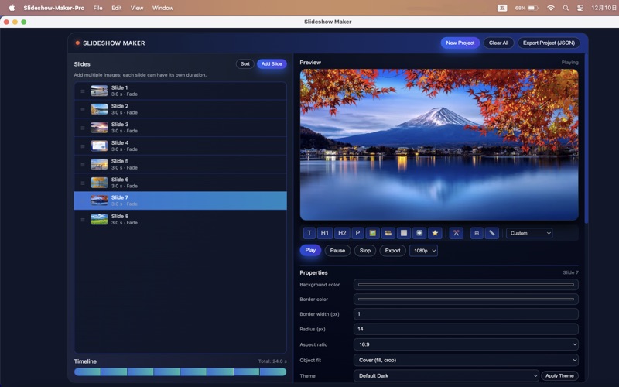Click the drag handle of Slide 3

click(83, 128)
